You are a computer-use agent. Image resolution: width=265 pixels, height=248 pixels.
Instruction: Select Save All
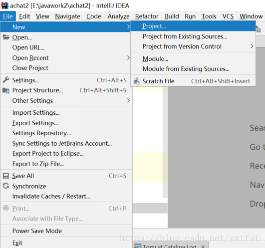click(66, 176)
